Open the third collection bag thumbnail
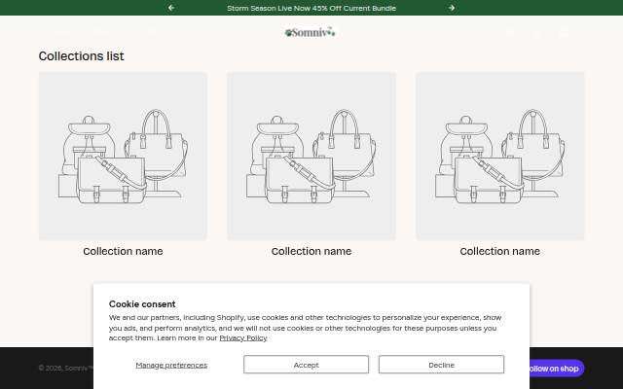The image size is (623, 389). pos(499,156)
